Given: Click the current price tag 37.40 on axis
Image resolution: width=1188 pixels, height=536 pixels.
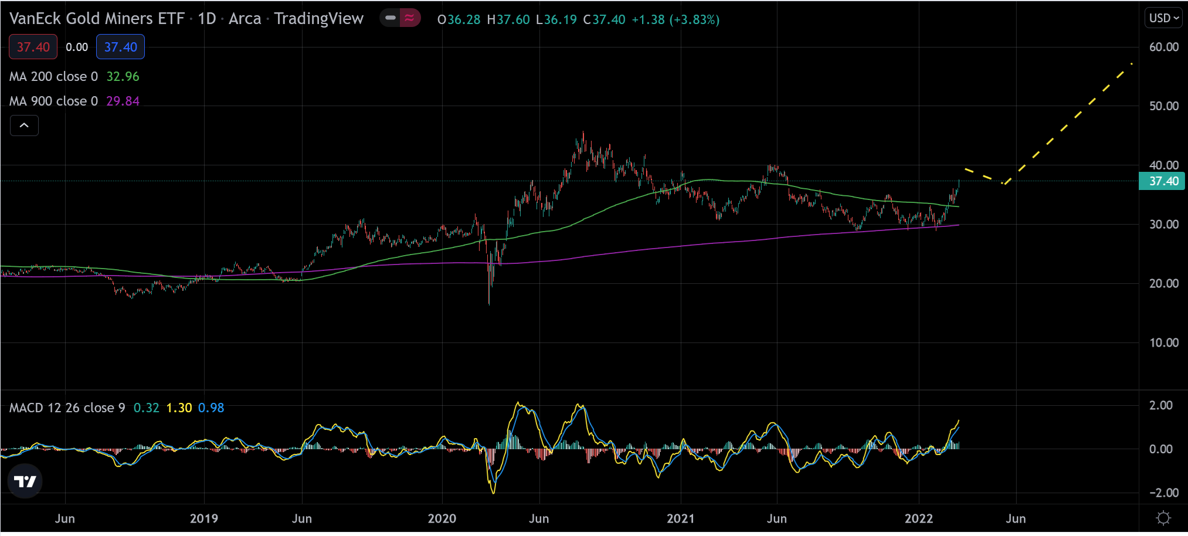Looking at the screenshot, I should point(1162,181).
